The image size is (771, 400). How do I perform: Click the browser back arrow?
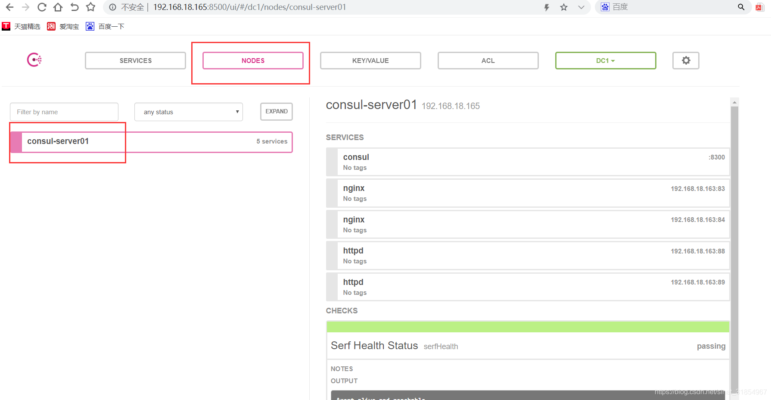(9, 7)
